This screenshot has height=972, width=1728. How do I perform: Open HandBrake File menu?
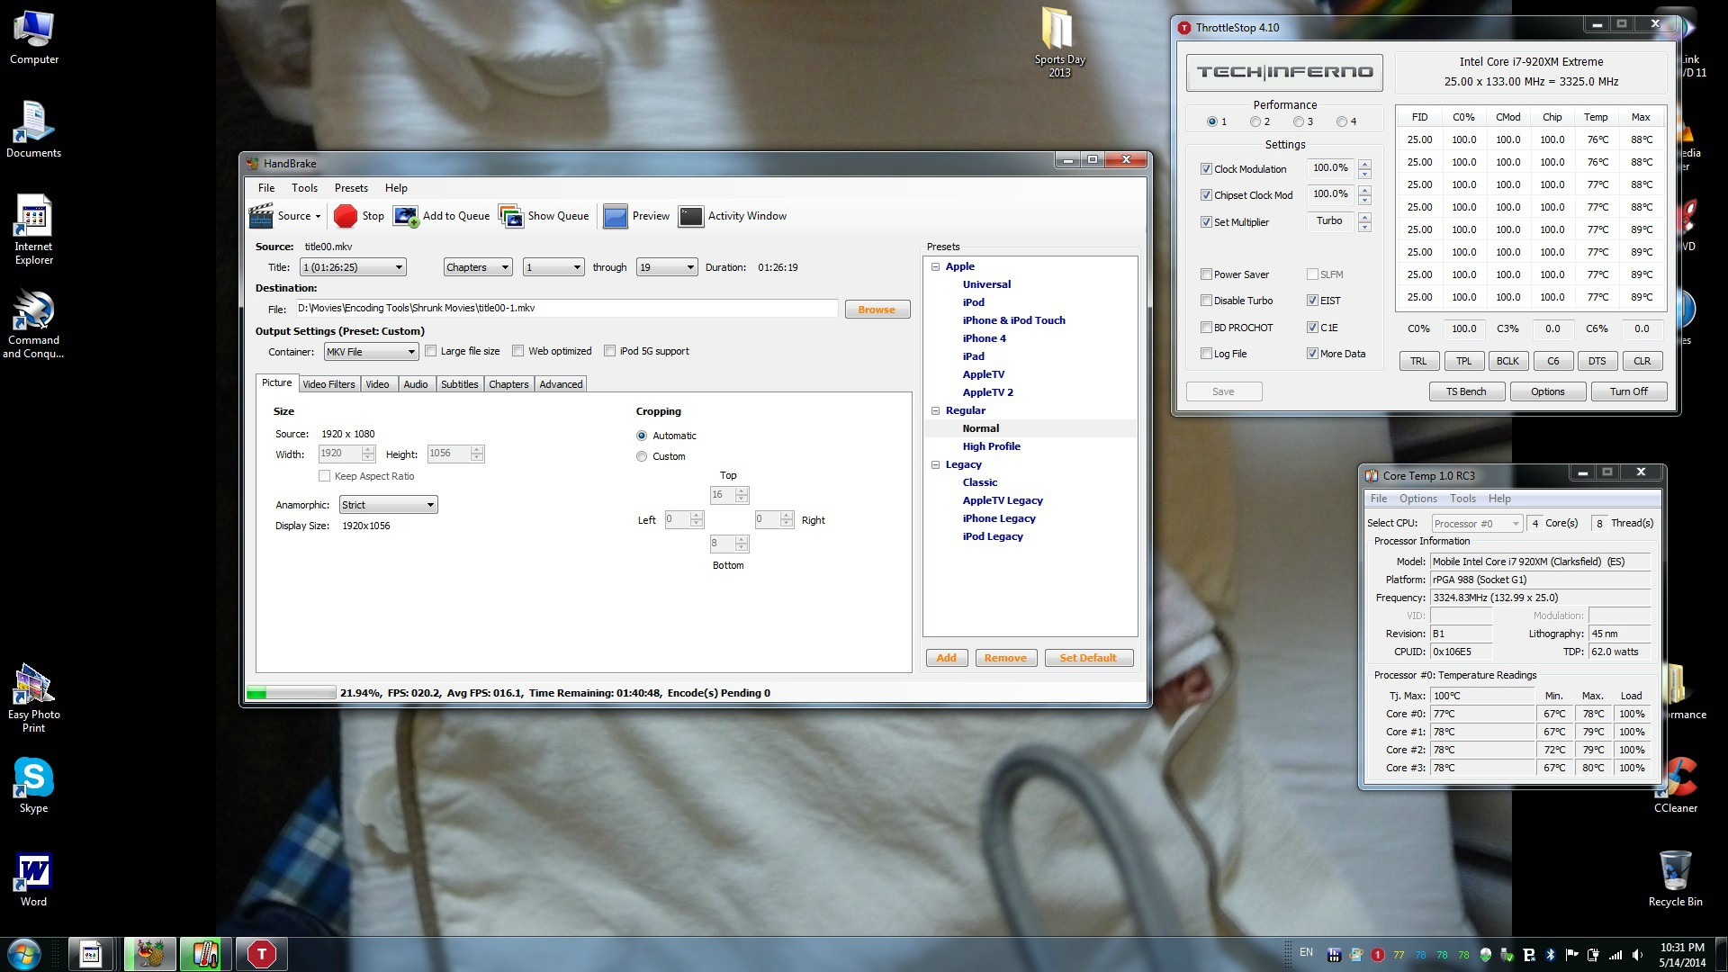click(266, 188)
